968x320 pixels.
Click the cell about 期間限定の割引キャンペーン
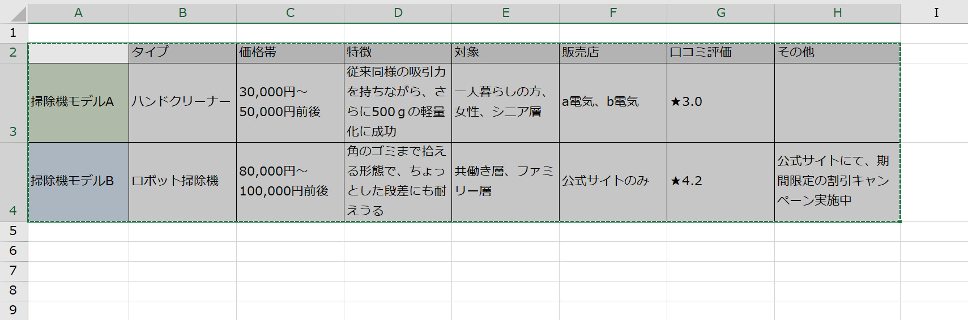point(837,182)
